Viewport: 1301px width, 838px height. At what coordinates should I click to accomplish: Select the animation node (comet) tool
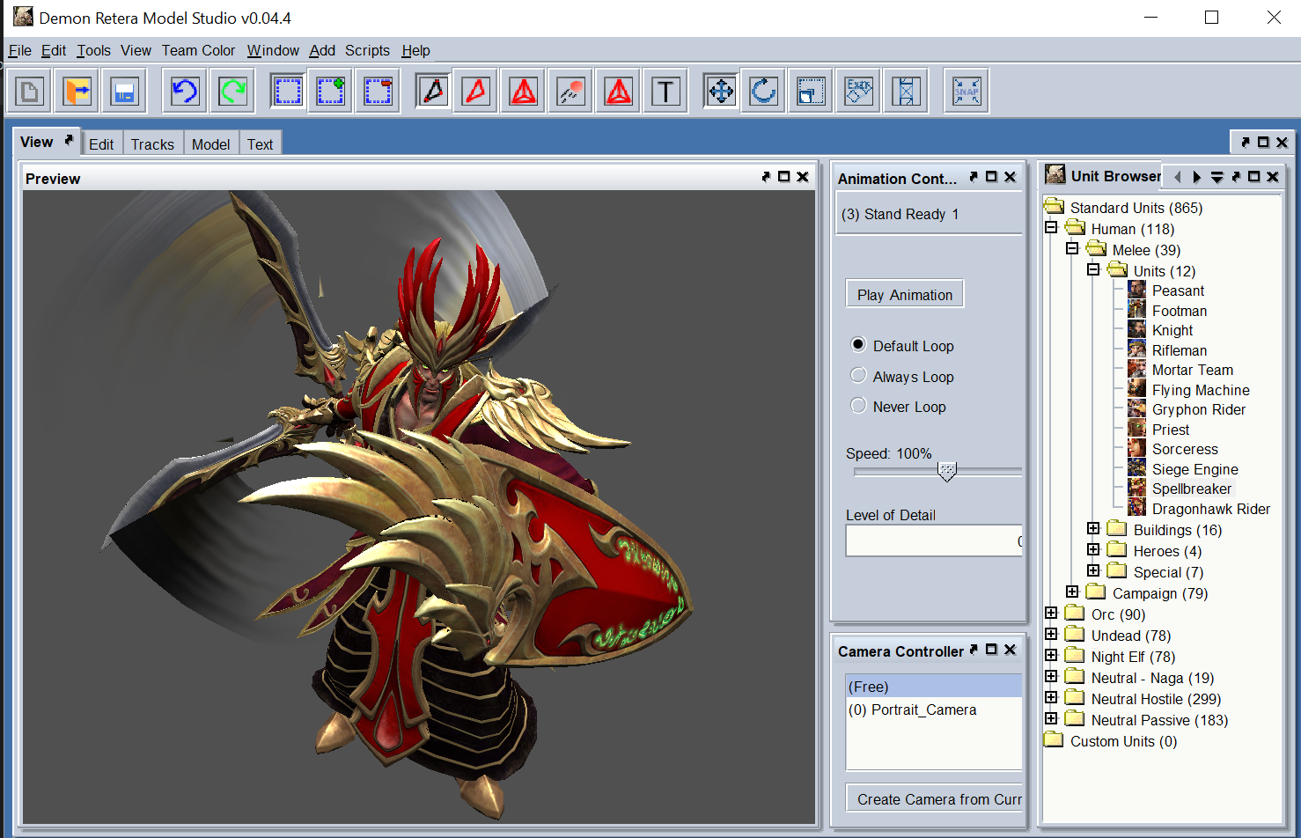(x=571, y=91)
